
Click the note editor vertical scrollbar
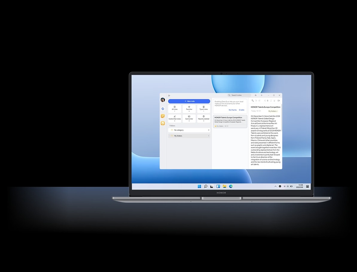[282, 117]
